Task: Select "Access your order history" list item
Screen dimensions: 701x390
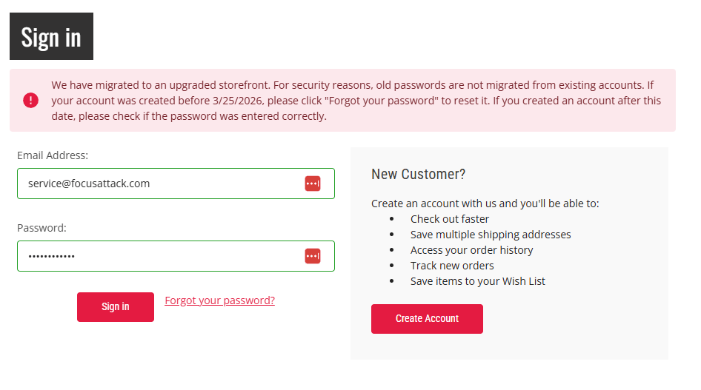Action: 471,250
